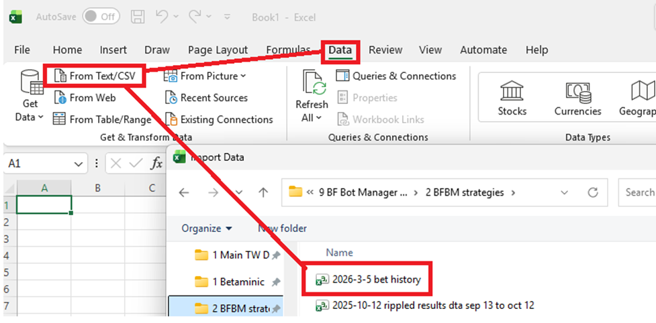Click the Stocks data type icon
The width and height of the screenshot is (656, 323).
[x=512, y=98]
